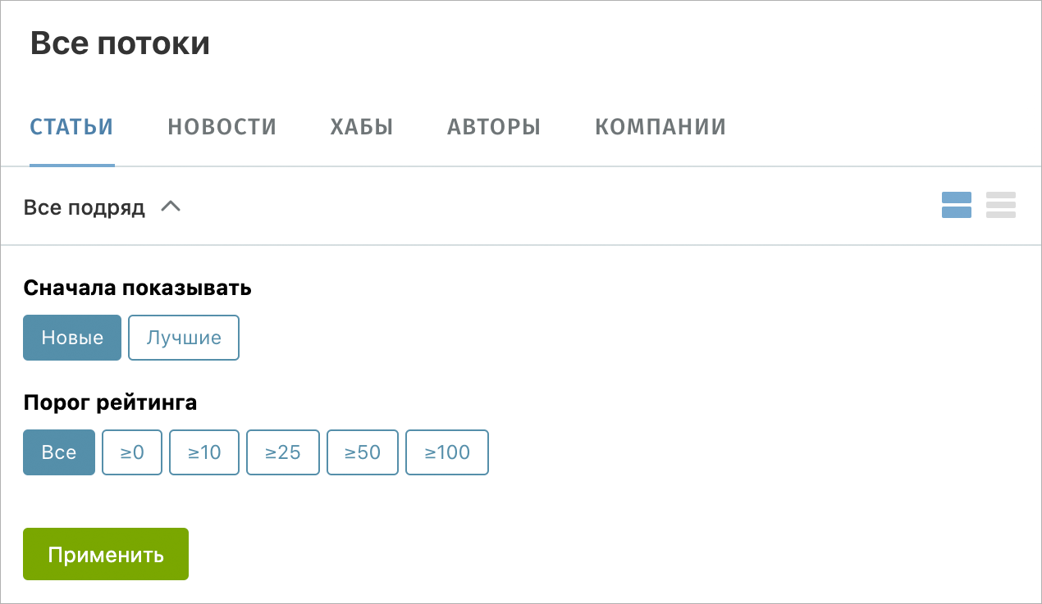Apply the ≥100 rating filter
Image resolution: width=1042 pixels, height=604 pixels.
coord(446,452)
